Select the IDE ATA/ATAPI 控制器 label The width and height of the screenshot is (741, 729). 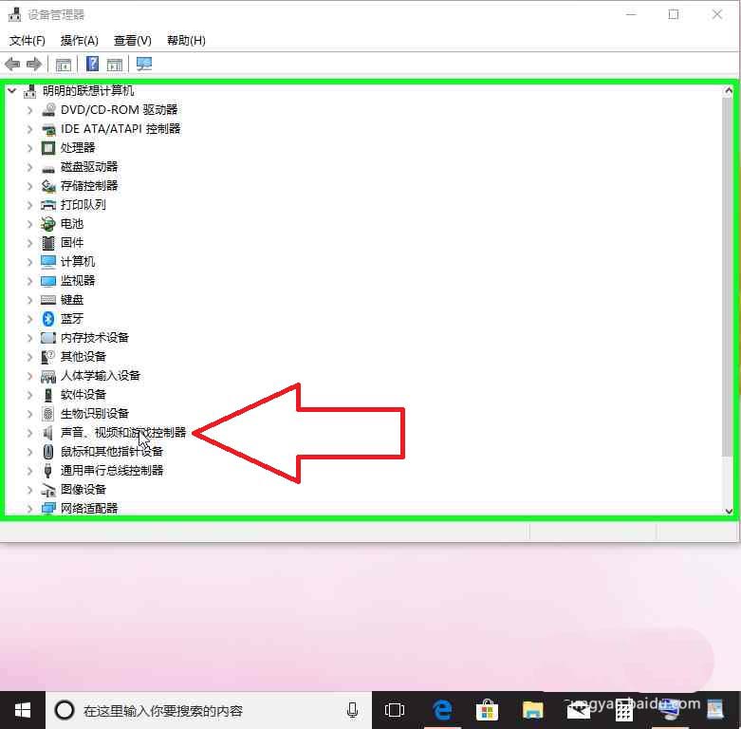point(120,128)
